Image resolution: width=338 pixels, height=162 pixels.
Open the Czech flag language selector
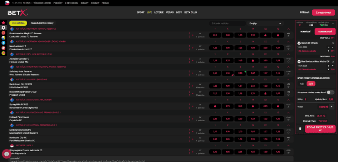click(x=7, y=3)
